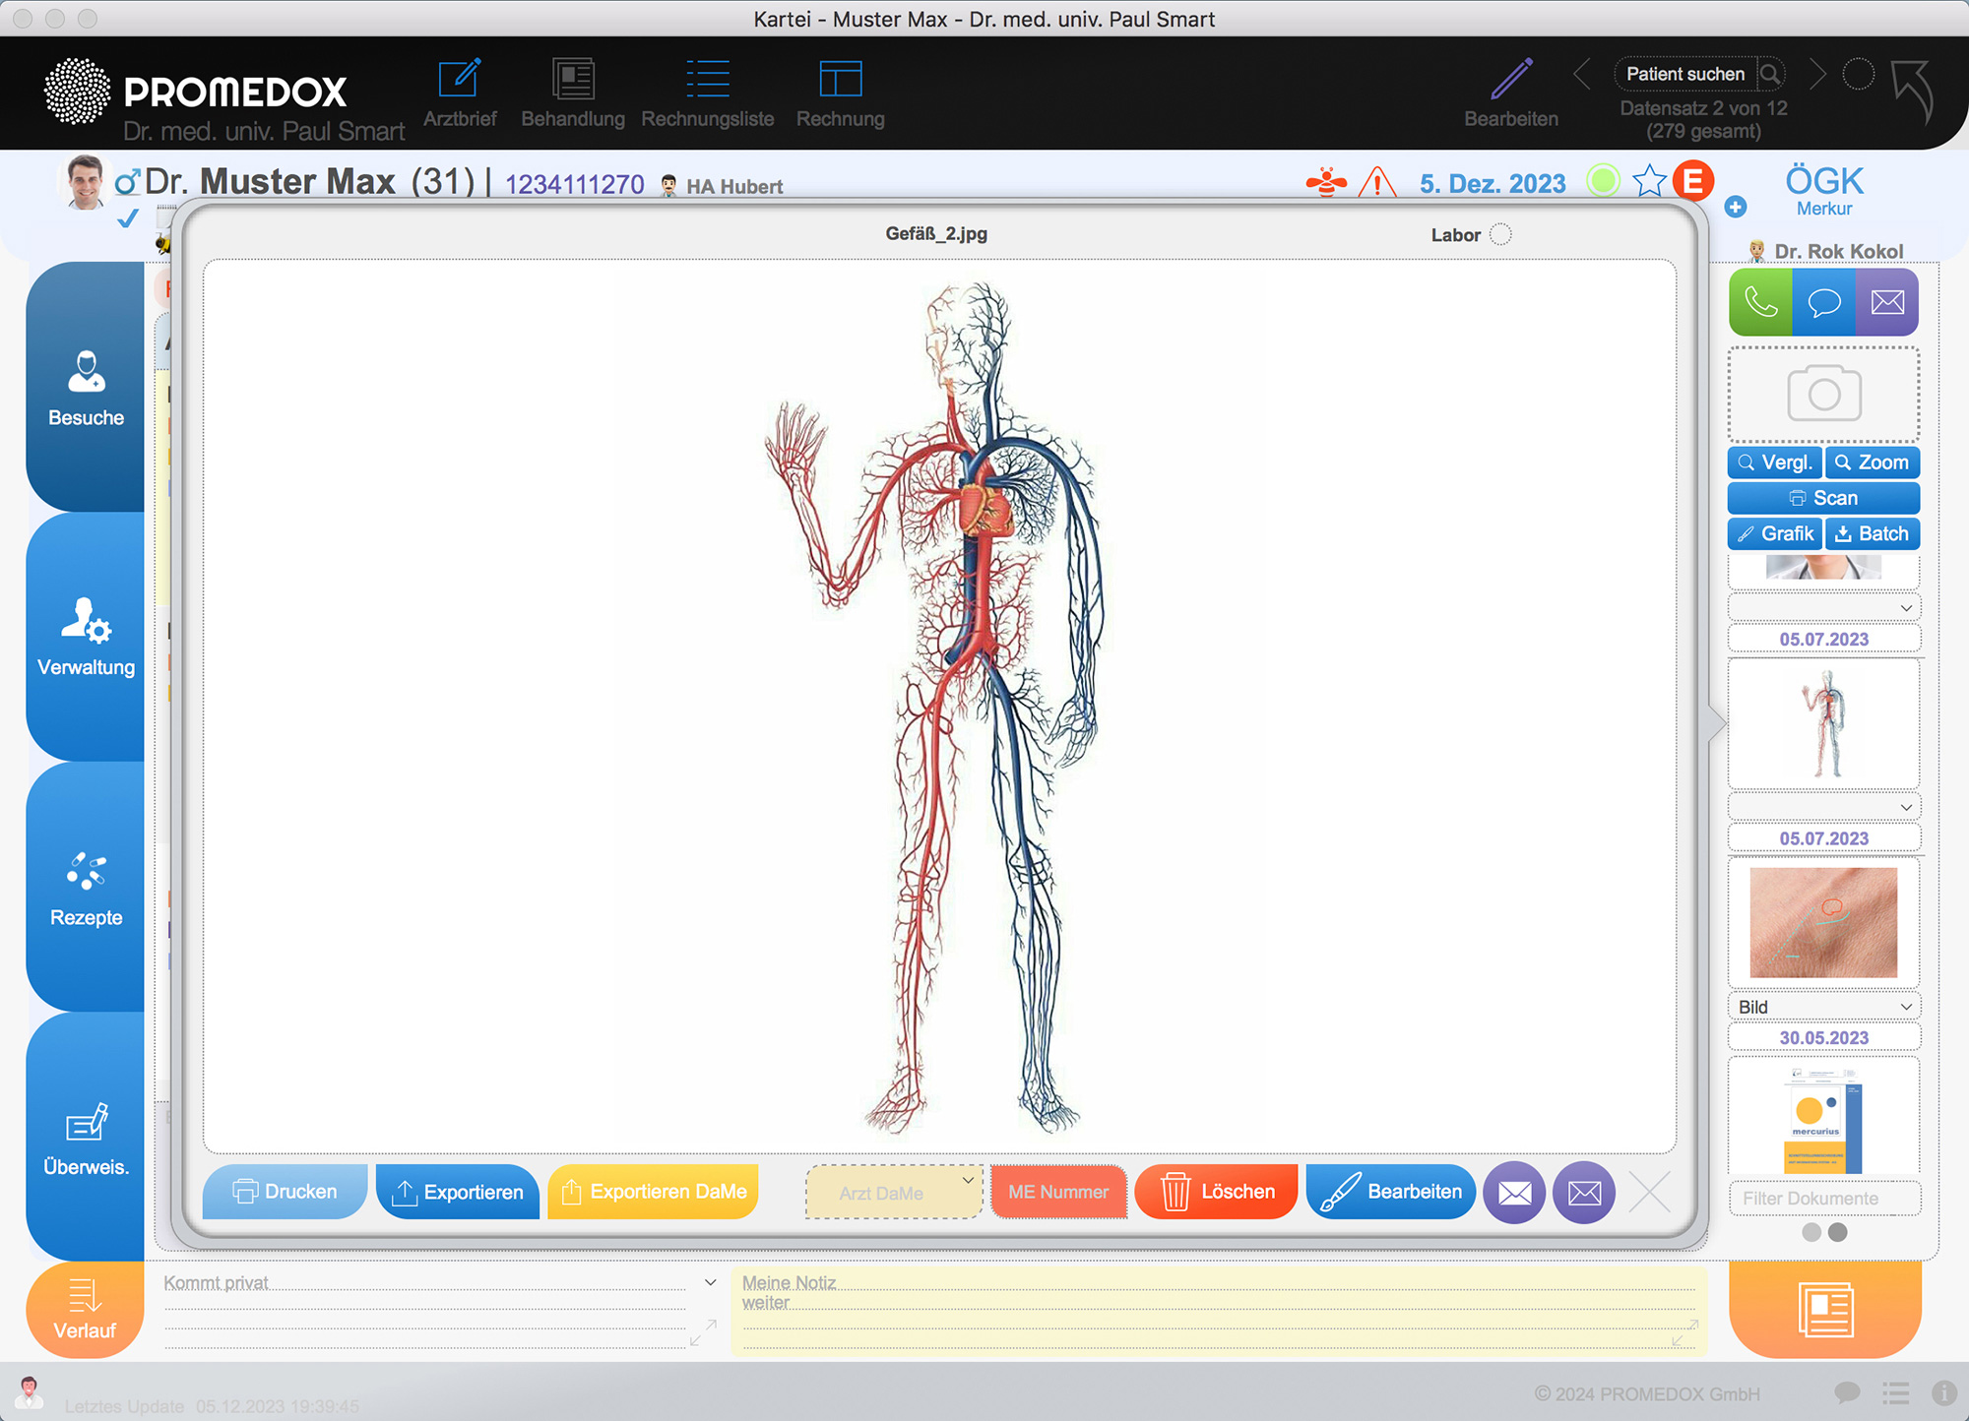This screenshot has height=1421, width=1969.
Task: Open the Bild document type dropdown
Action: (1823, 1007)
